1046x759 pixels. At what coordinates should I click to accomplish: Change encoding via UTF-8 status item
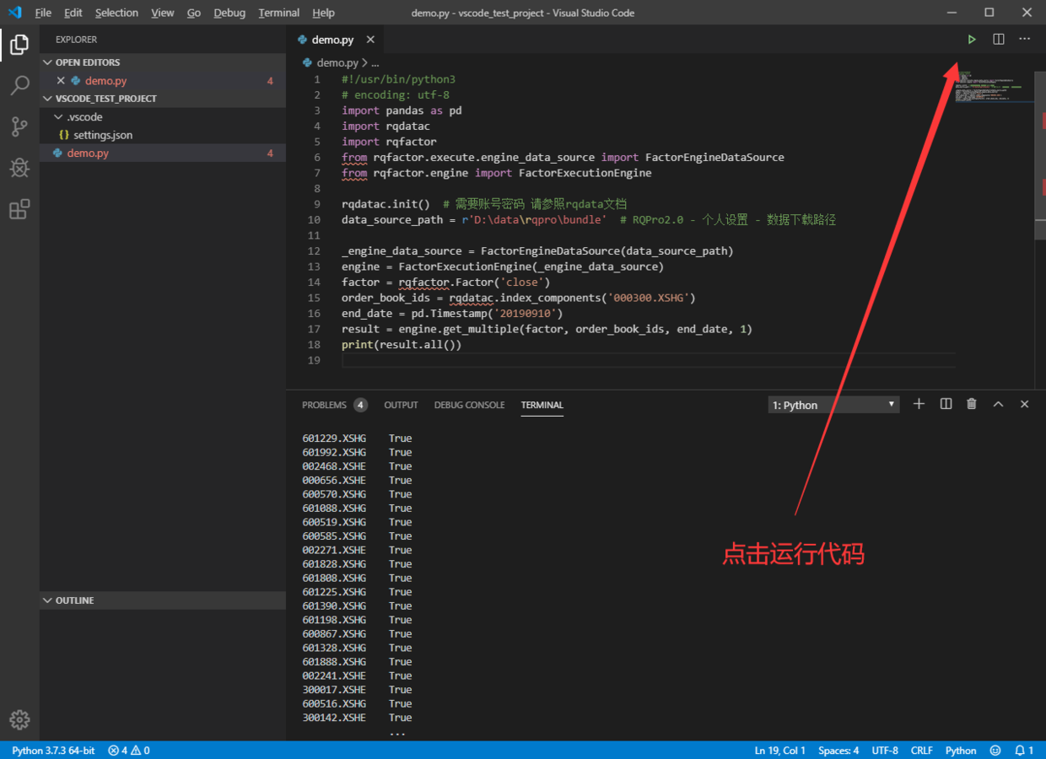[x=885, y=751]
